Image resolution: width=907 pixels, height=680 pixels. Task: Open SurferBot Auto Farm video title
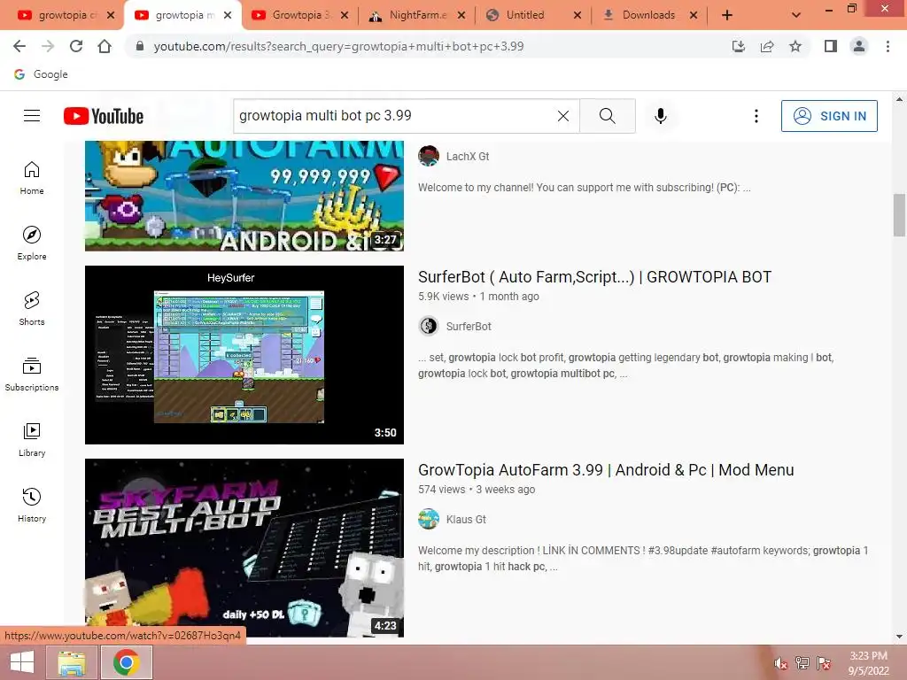(594, 277)
